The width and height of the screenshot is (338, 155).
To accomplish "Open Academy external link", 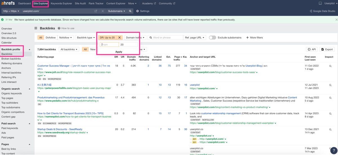I will 149,3.
